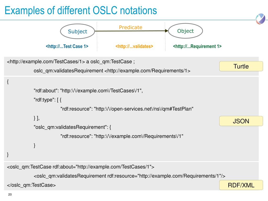
Task: Click the predicate arrow between Subject and Object
Action: [x=132, y=31]
